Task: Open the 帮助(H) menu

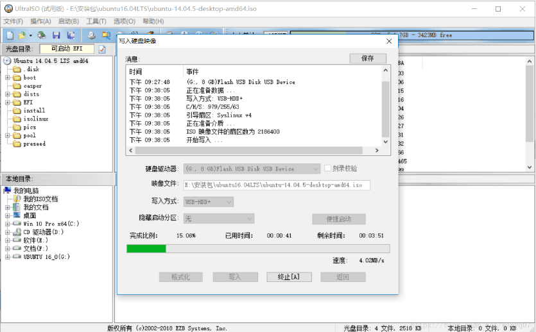Action: (153, 22)
